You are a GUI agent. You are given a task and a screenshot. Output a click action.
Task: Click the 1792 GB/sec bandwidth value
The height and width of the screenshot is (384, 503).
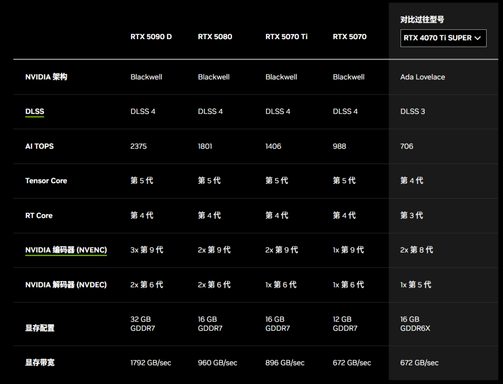(151, 363)
